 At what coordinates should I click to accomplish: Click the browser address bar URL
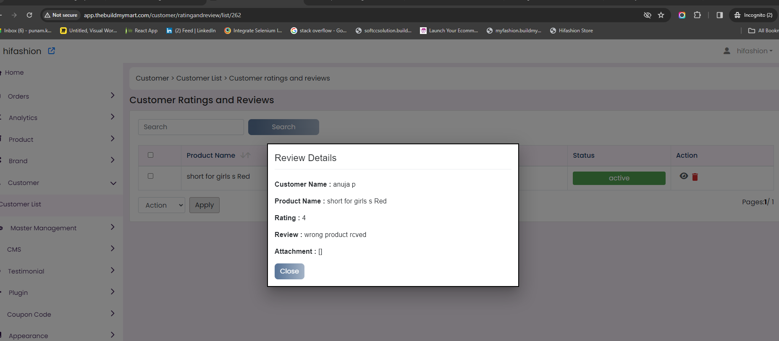coord(163,15)
